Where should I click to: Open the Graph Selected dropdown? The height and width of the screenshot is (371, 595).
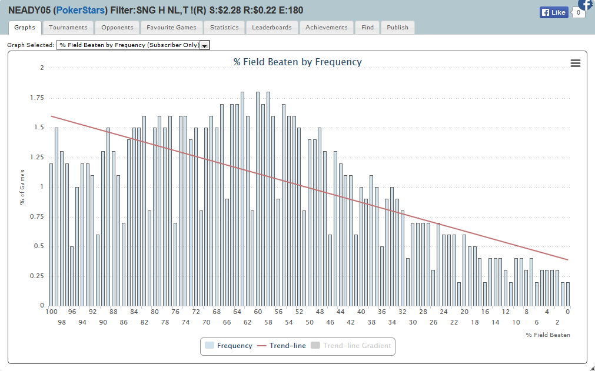[x=128, y=45]
